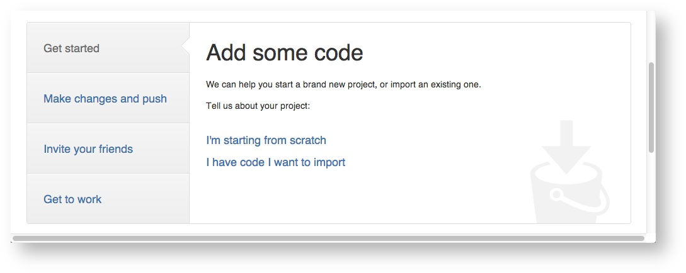Screen dimensions: 686x273
Task: Click the We can help you start sentence
Action: coord(343,84)
